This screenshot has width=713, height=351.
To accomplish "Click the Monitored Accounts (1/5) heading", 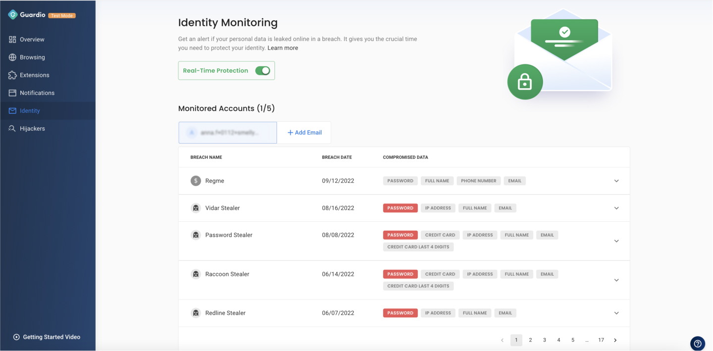I will point(226,108).
